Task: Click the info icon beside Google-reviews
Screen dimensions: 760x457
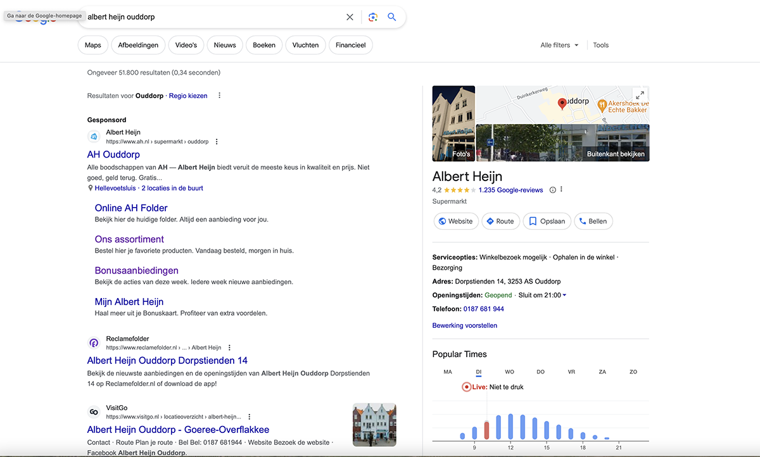Action: coord(552,190)
